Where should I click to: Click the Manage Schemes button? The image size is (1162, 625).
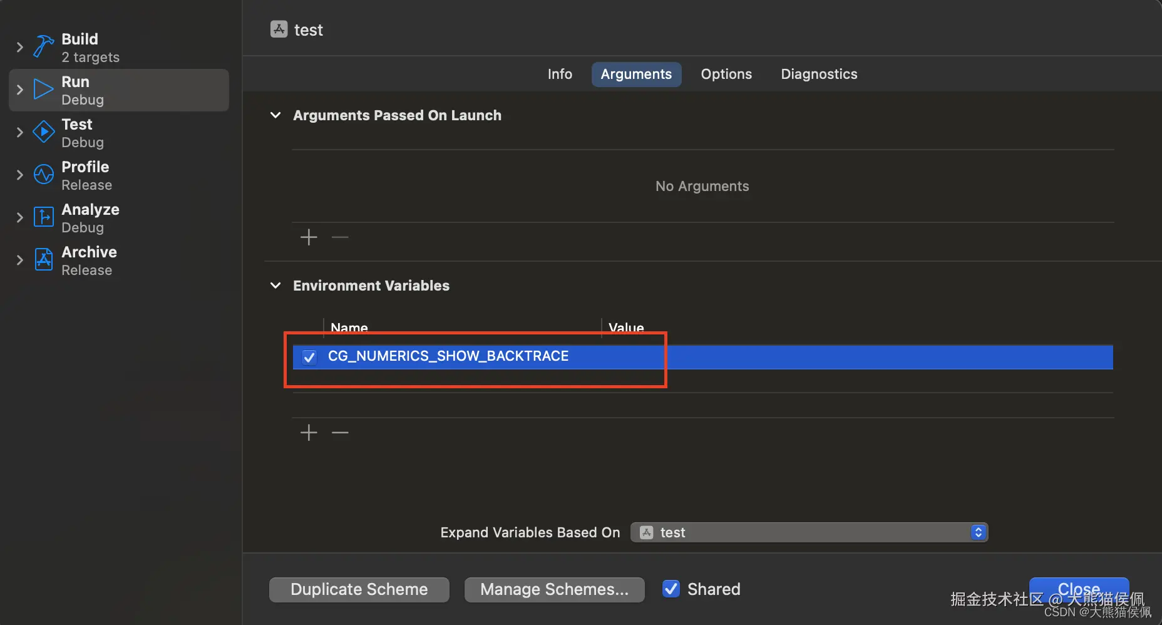tap(554, 589)
